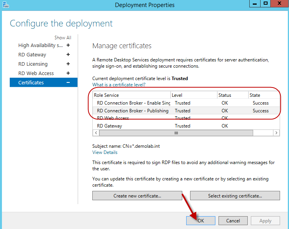Screen dimensions: 289x229
Task: Click Select existing certificate button
Action: [235, 196]
